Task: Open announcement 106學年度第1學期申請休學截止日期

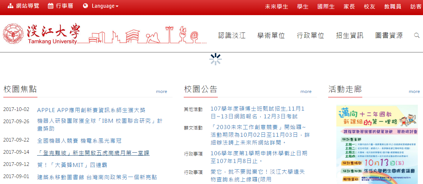Action: [x=259, y=157]
